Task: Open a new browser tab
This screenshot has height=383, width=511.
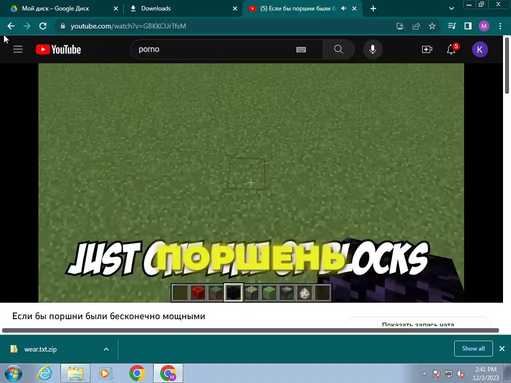Action: coord(373,8)
